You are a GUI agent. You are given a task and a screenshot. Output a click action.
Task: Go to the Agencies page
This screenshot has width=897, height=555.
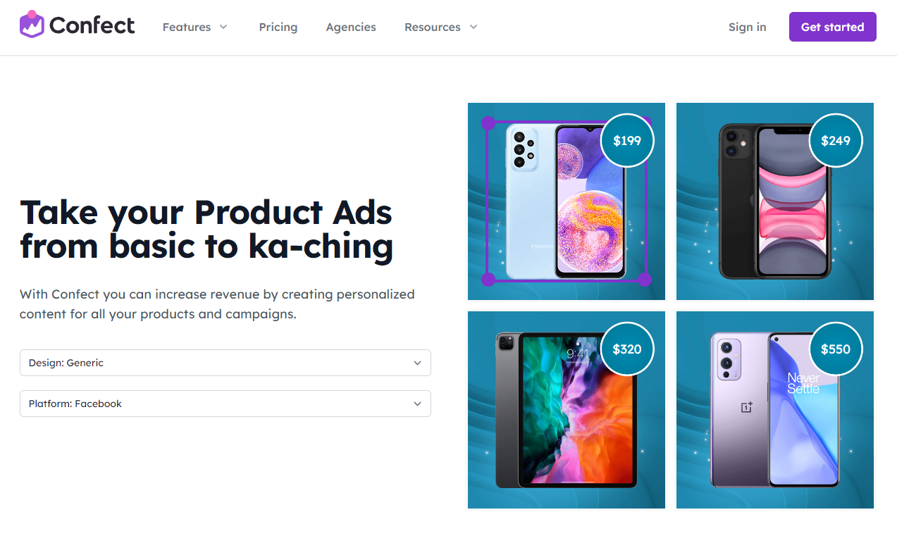coord(351,27)
